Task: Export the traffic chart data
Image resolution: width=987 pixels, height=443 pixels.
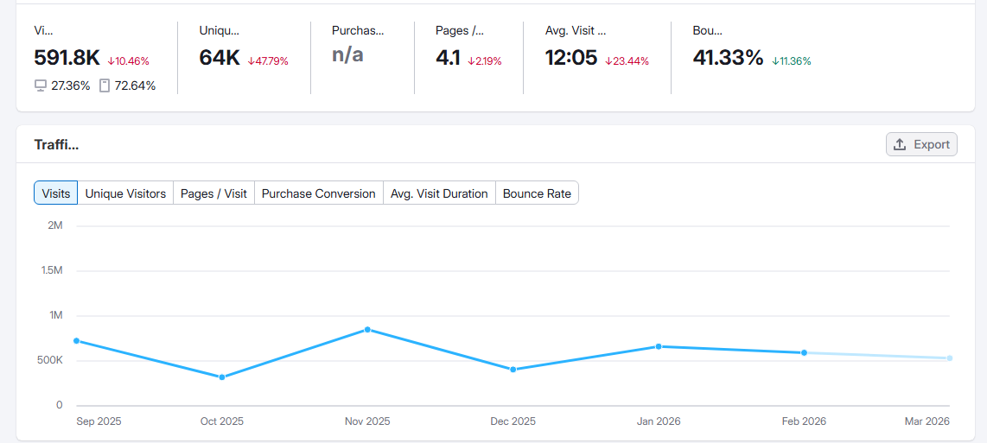Action: point(921,144)
